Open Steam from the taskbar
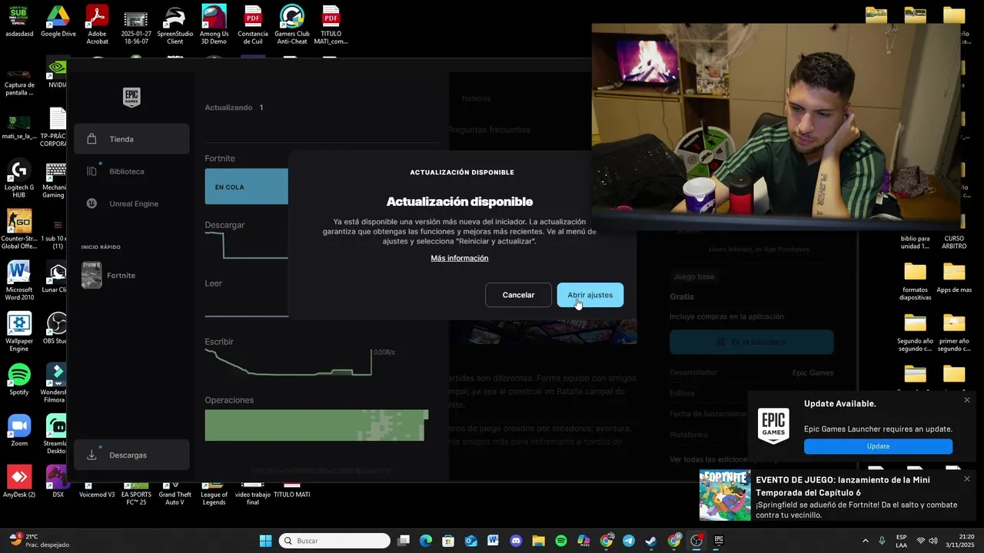Viewport: 984px width, 553px height. [x=651, y=541]
